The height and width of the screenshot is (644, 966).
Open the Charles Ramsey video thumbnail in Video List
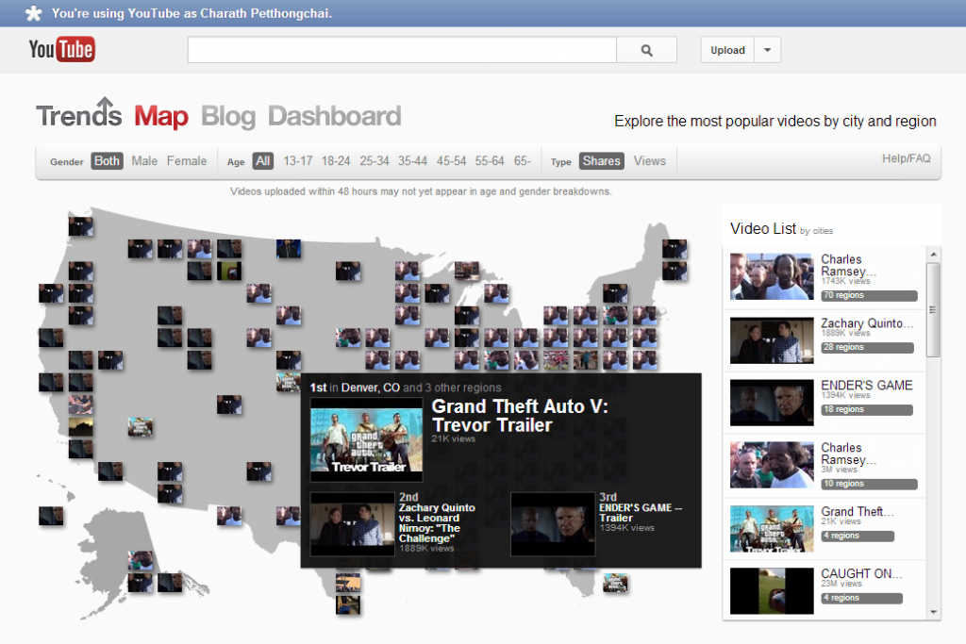pyautogui.click(x=771, y=276)
